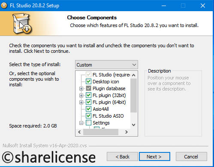This screenshot has height=167, width=214.
Task: Click the FL Studio (required) checkbox
Action: (x=88, y=75)
